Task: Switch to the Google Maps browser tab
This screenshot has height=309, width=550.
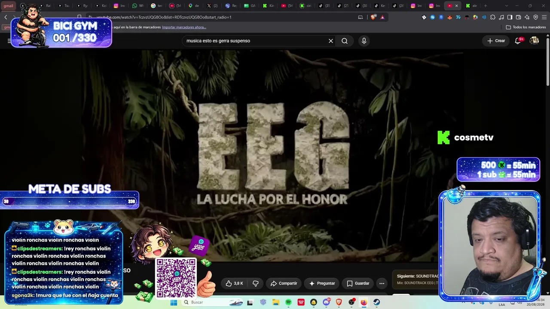Action: [193, 6]
